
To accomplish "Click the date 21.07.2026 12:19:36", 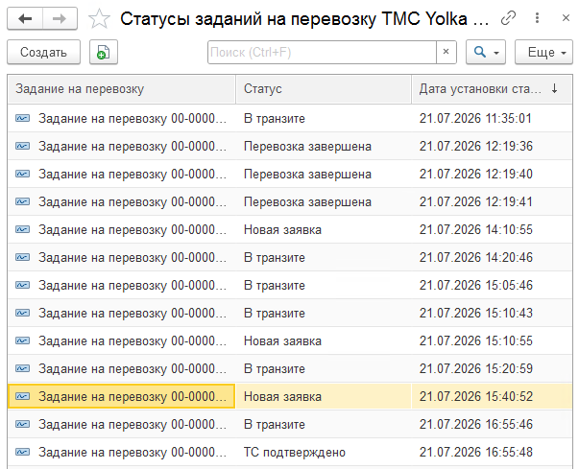I will [476, 146].
